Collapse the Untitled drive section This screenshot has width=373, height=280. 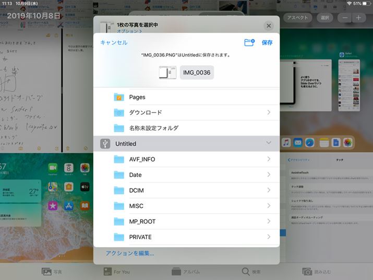[x=269, y=143]
